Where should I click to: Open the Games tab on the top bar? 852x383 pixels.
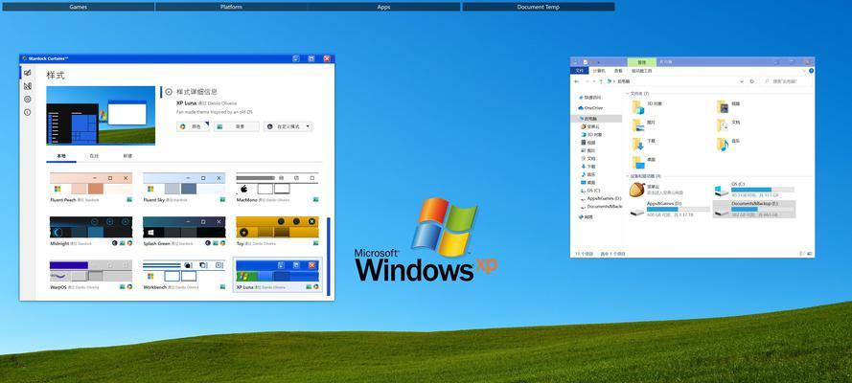pos(79,7)
